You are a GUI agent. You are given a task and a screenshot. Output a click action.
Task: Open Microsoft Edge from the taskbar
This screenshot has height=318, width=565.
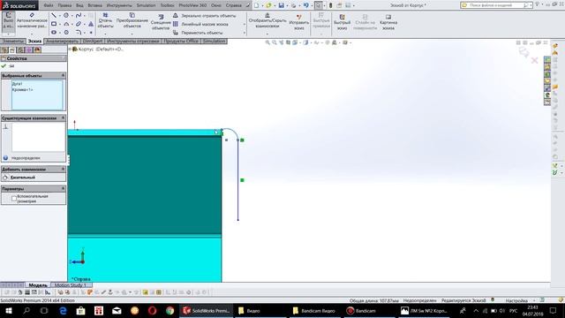click(x=63, y=310)
